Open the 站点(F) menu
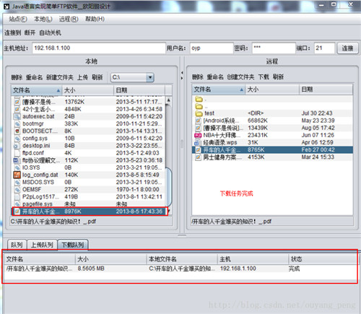 [x=18, y=19]
